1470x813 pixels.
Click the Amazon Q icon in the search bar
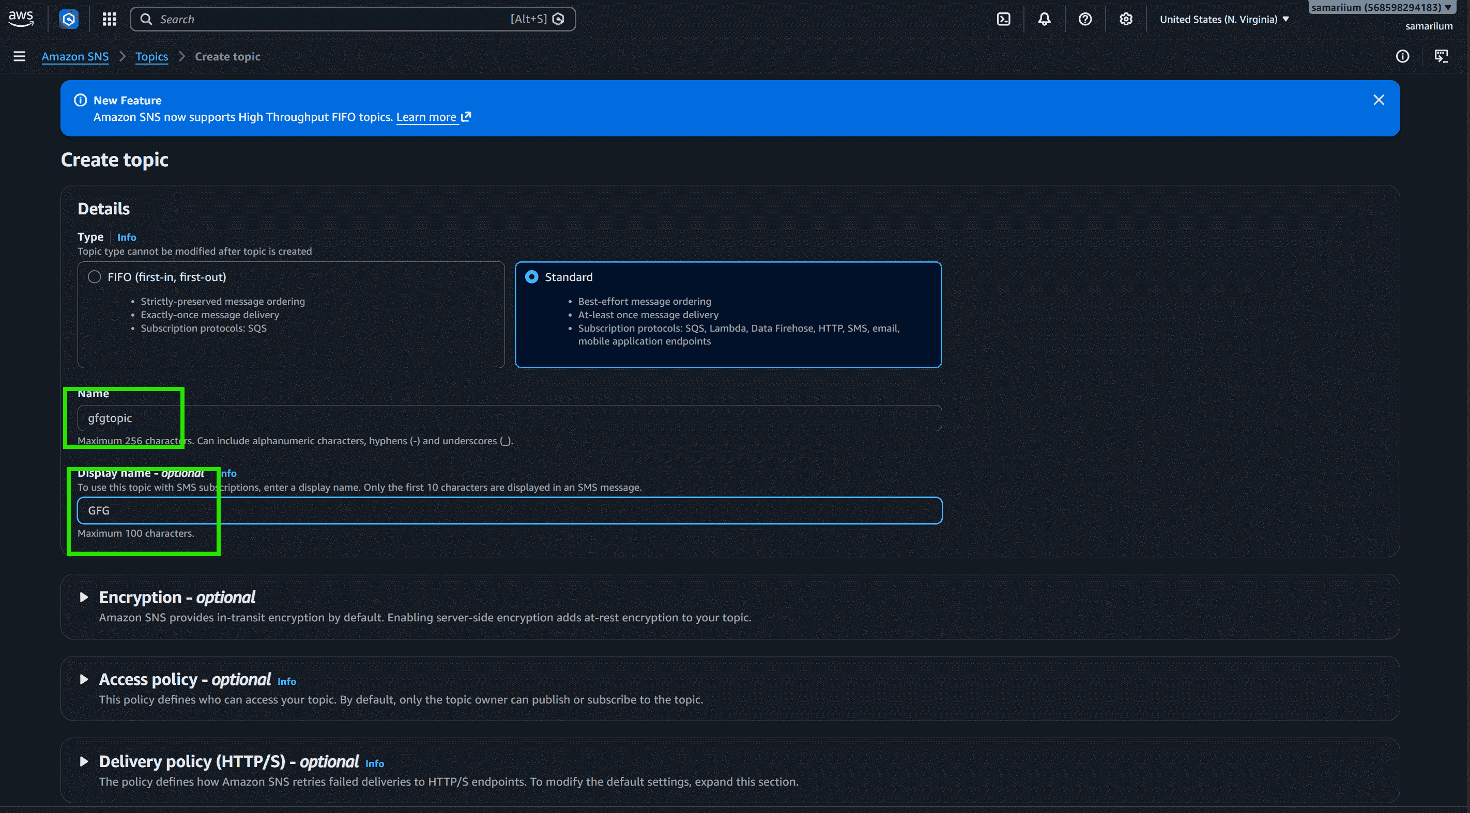coord(559,20)
